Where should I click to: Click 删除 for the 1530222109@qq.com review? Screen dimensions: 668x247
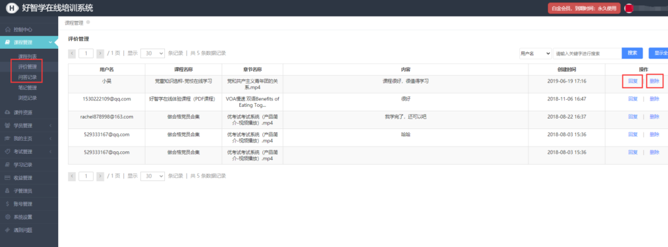[654, 99]
